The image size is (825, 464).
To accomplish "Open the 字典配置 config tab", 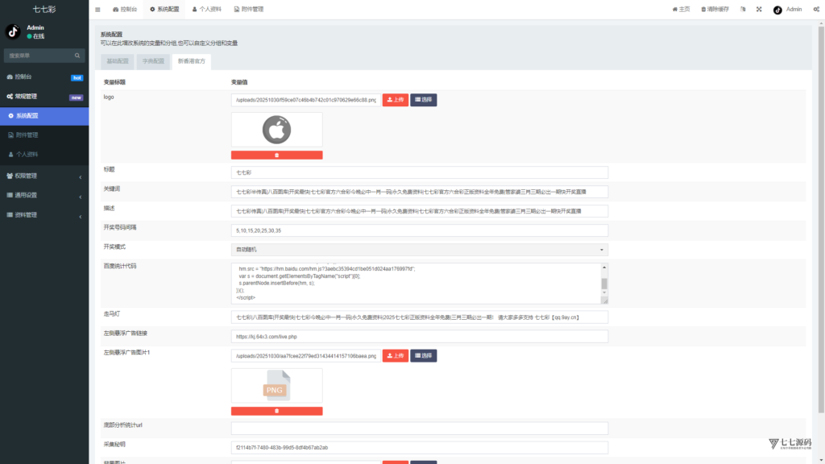I will [153, 61].
